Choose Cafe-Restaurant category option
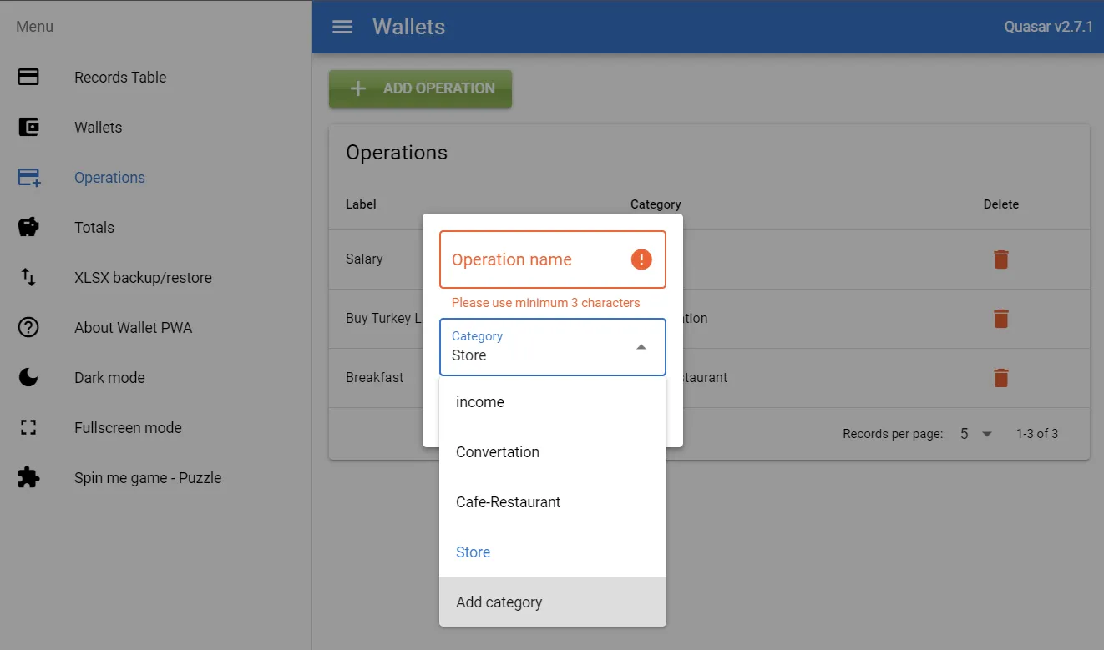The height and width of the screenshot is (650, 1104). (x=508, y=502)
